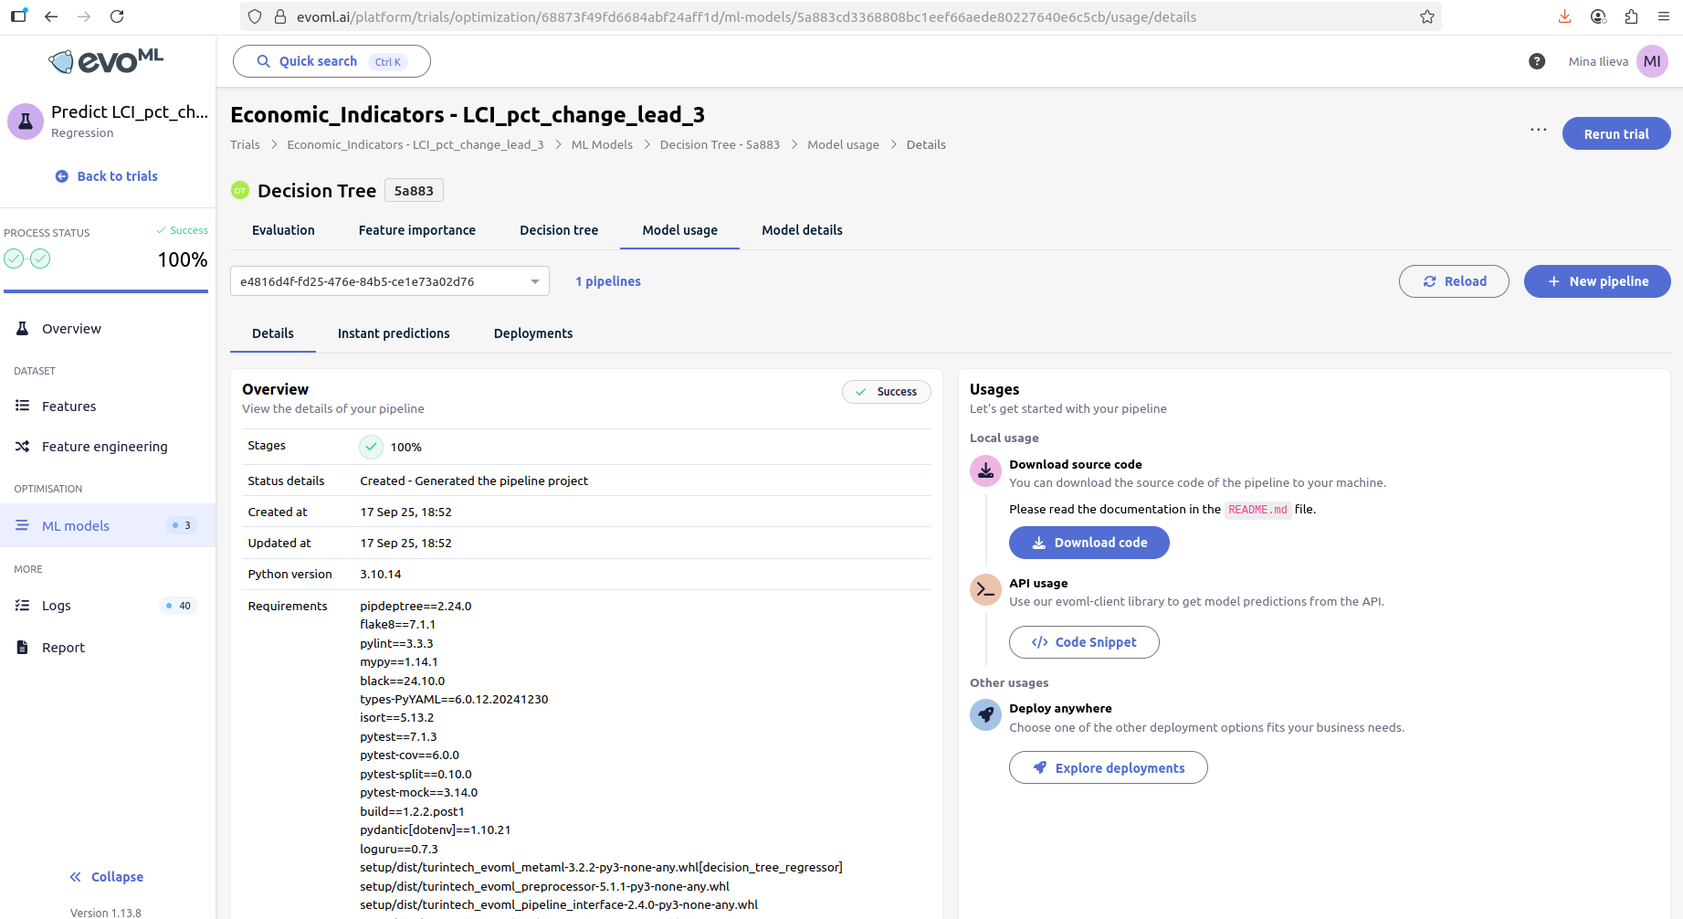
Task: Click the Download source code icon
Action: point(985,471)
